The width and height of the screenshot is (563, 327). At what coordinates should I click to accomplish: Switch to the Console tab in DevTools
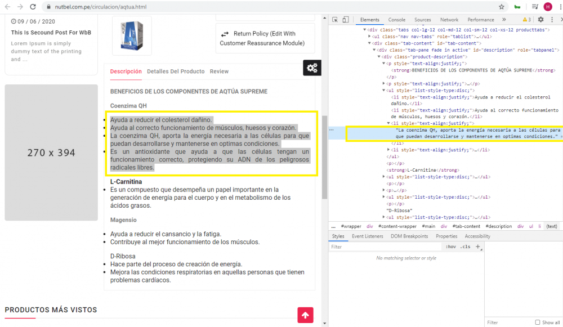pyautogui.click(x=396, y=20)
